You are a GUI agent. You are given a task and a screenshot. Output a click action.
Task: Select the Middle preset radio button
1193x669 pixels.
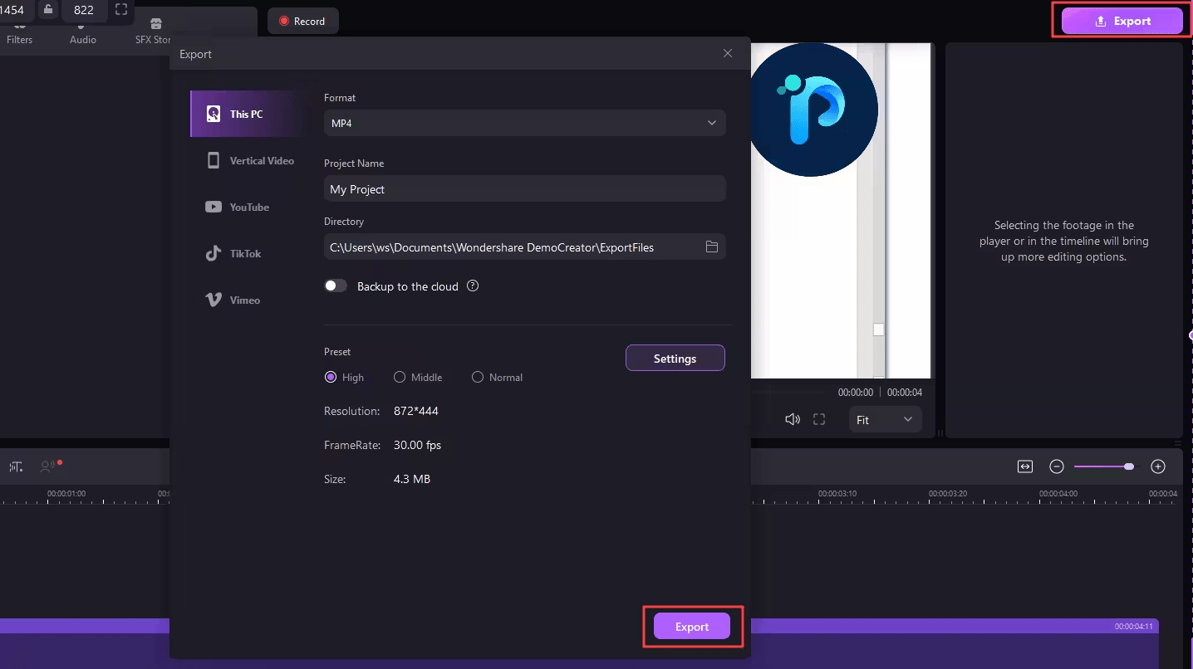pyautogui.click(x=399, y=377)
